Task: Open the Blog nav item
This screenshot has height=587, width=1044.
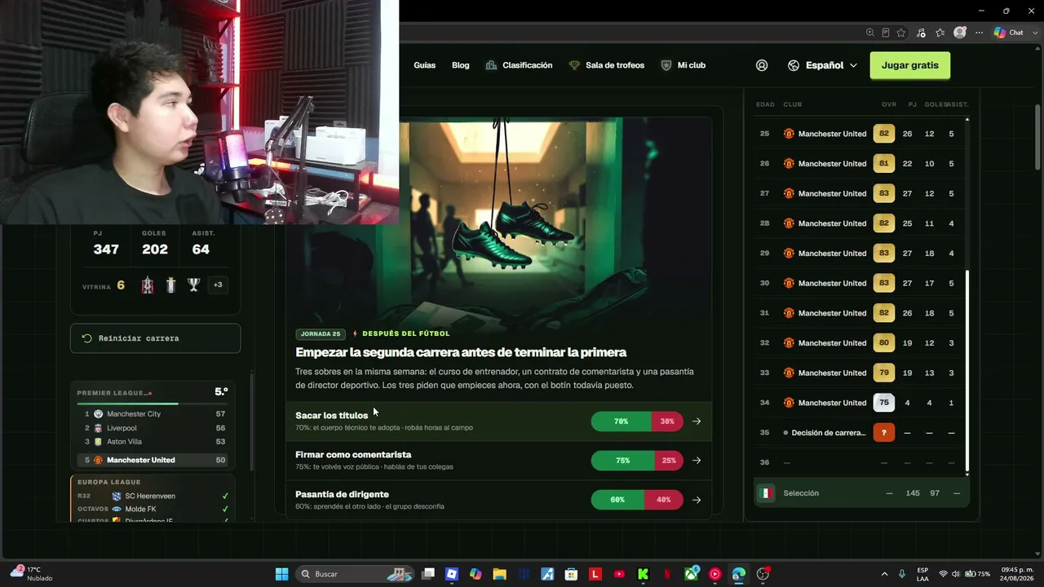Action: click(x=461, y=65)
